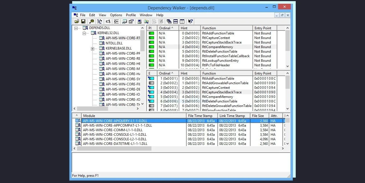Sort by Link Time Stamp column header
Screen dimensions: 365x183
point(234,116)
